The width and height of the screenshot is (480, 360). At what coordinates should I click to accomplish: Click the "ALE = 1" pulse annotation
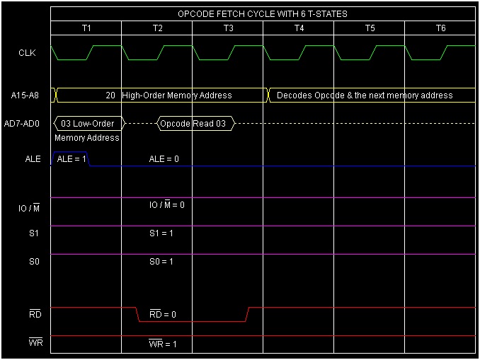point(72,159)
